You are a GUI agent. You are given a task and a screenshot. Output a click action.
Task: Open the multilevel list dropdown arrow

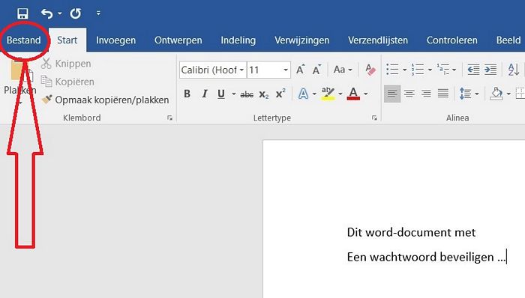click(x=454, y=70)
